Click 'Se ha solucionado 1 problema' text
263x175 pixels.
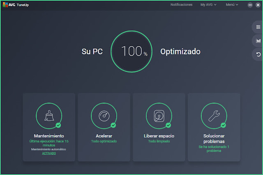click(x=214, y=149)
